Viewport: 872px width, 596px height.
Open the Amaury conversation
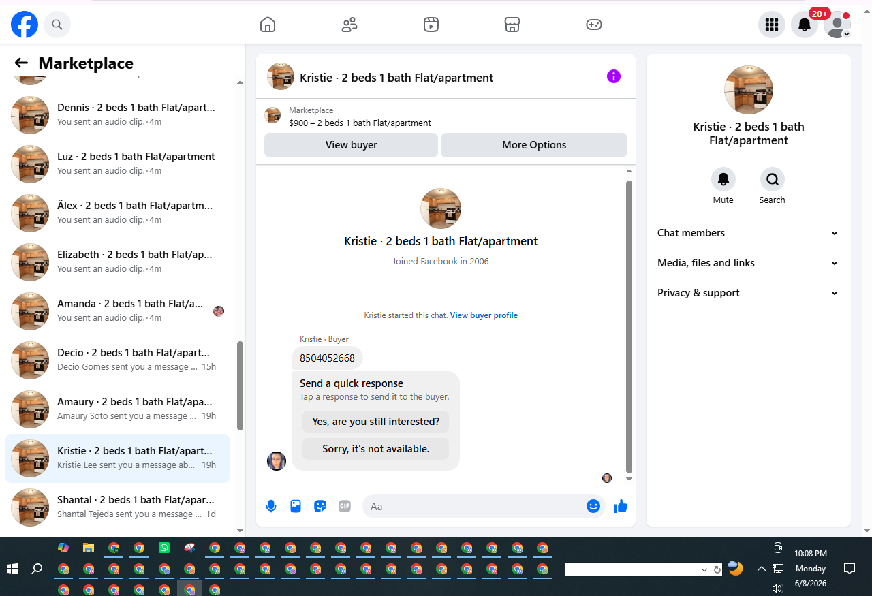117,409
